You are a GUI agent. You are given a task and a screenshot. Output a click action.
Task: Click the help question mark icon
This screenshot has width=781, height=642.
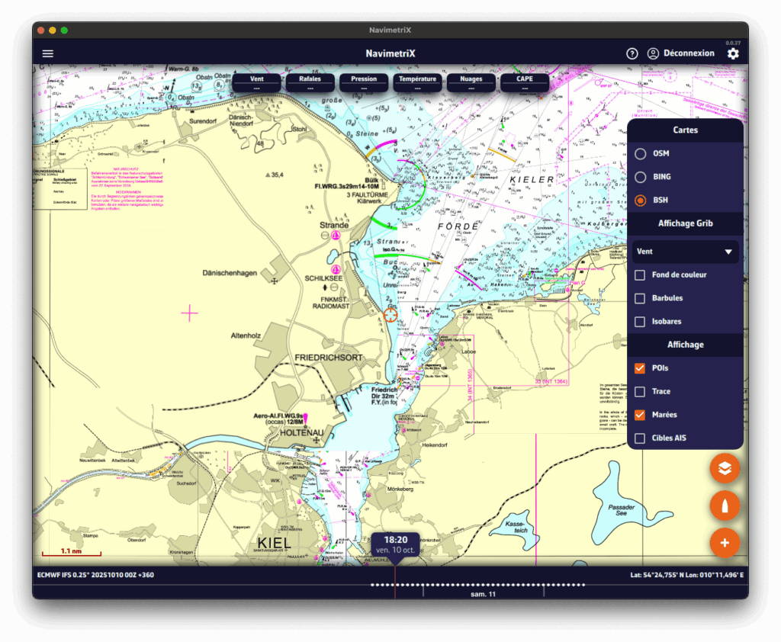[x=632, y=53]
